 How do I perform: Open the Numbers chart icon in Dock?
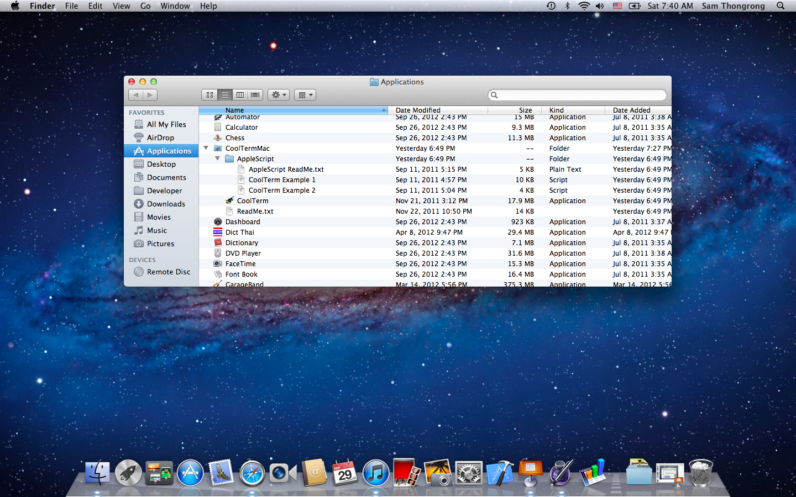pyautogui.click(x=593, y=473)
